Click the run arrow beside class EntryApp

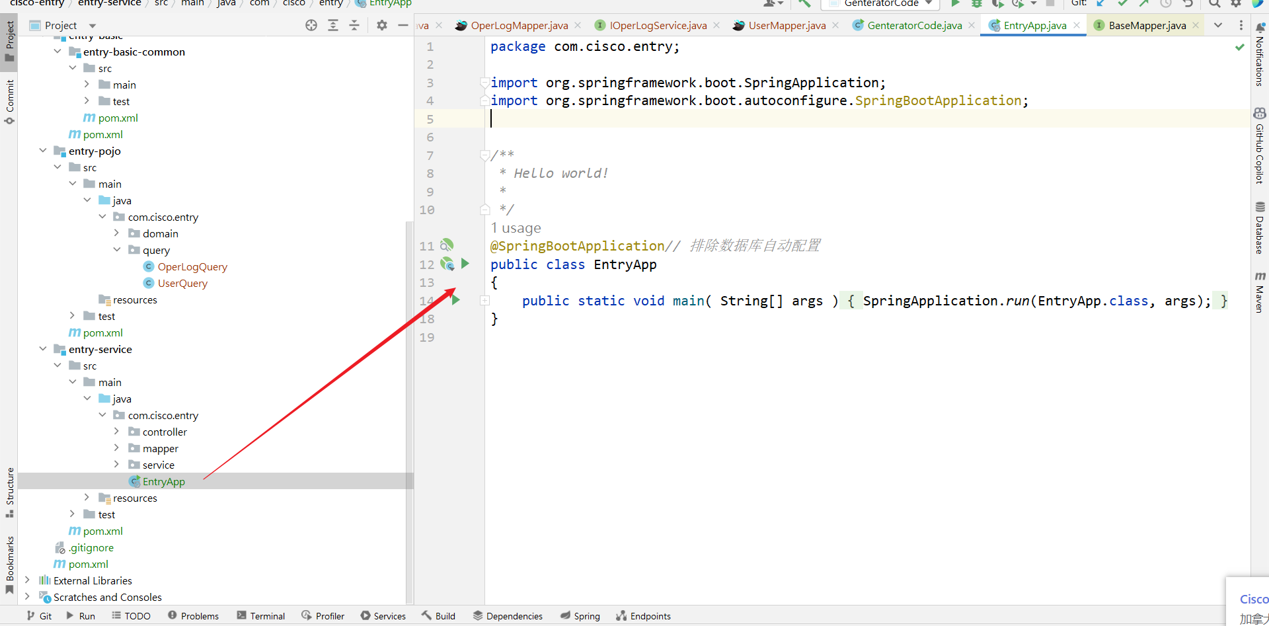[465, 264]
